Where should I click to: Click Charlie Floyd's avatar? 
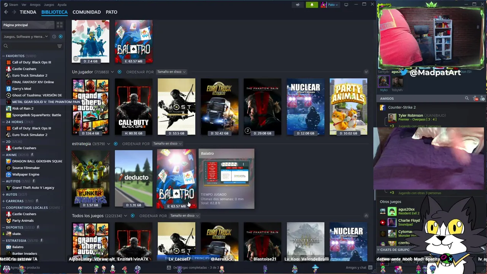click(392, 223)
